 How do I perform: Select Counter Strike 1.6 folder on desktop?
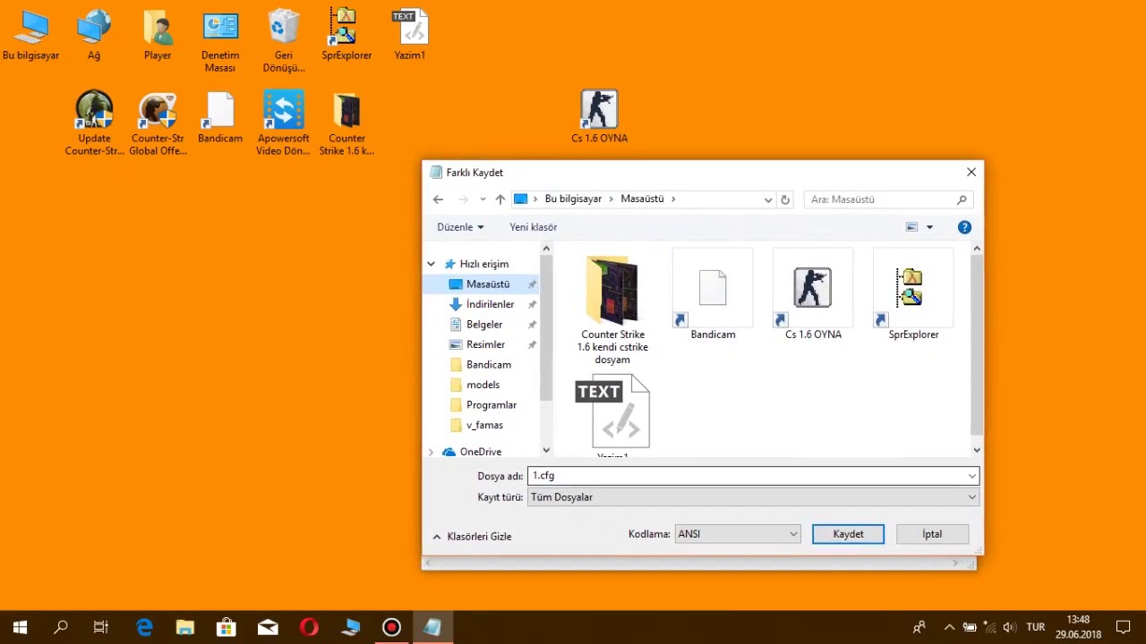[346, 123]
